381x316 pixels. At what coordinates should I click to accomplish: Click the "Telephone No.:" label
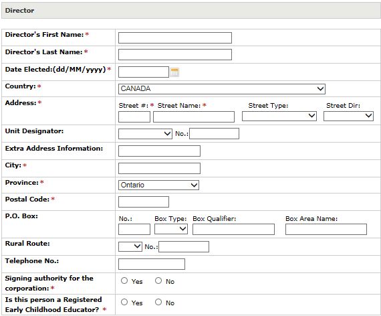click(32, 261)
